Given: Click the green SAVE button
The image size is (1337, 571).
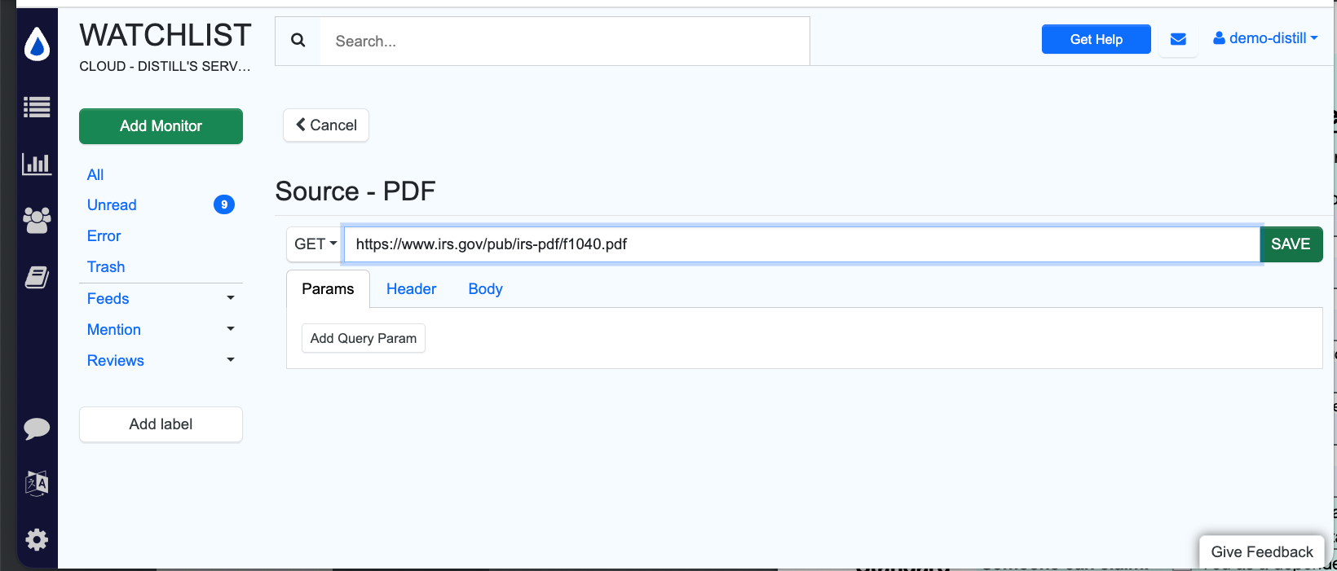Looking at the screenshot, I should point(1291,244).
